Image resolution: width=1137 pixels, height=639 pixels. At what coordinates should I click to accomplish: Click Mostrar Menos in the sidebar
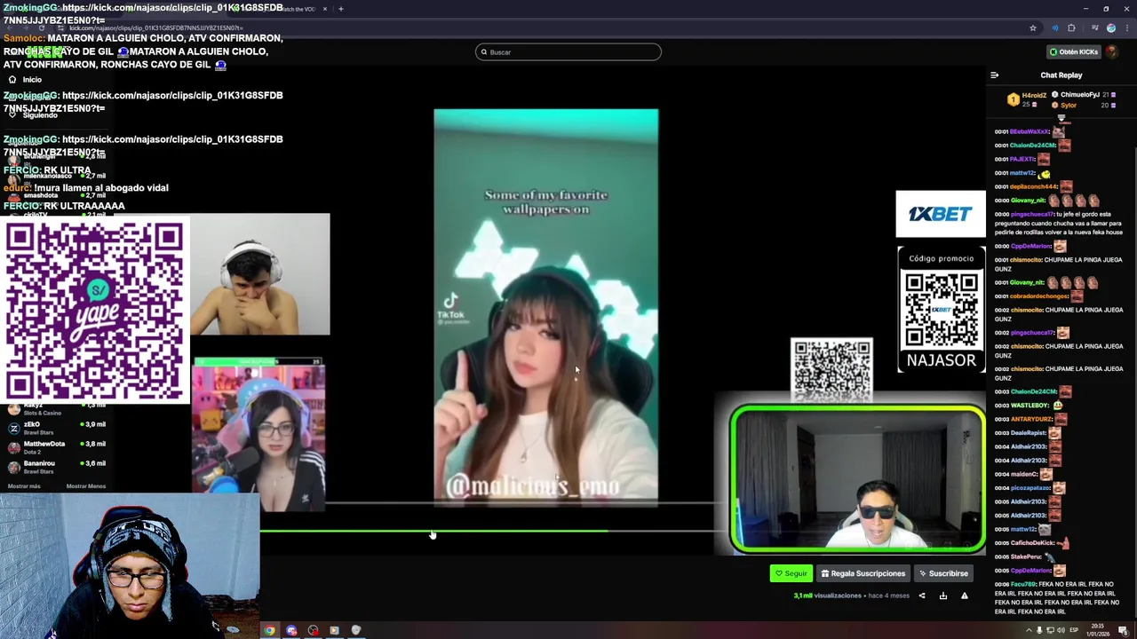coord(86,486)
